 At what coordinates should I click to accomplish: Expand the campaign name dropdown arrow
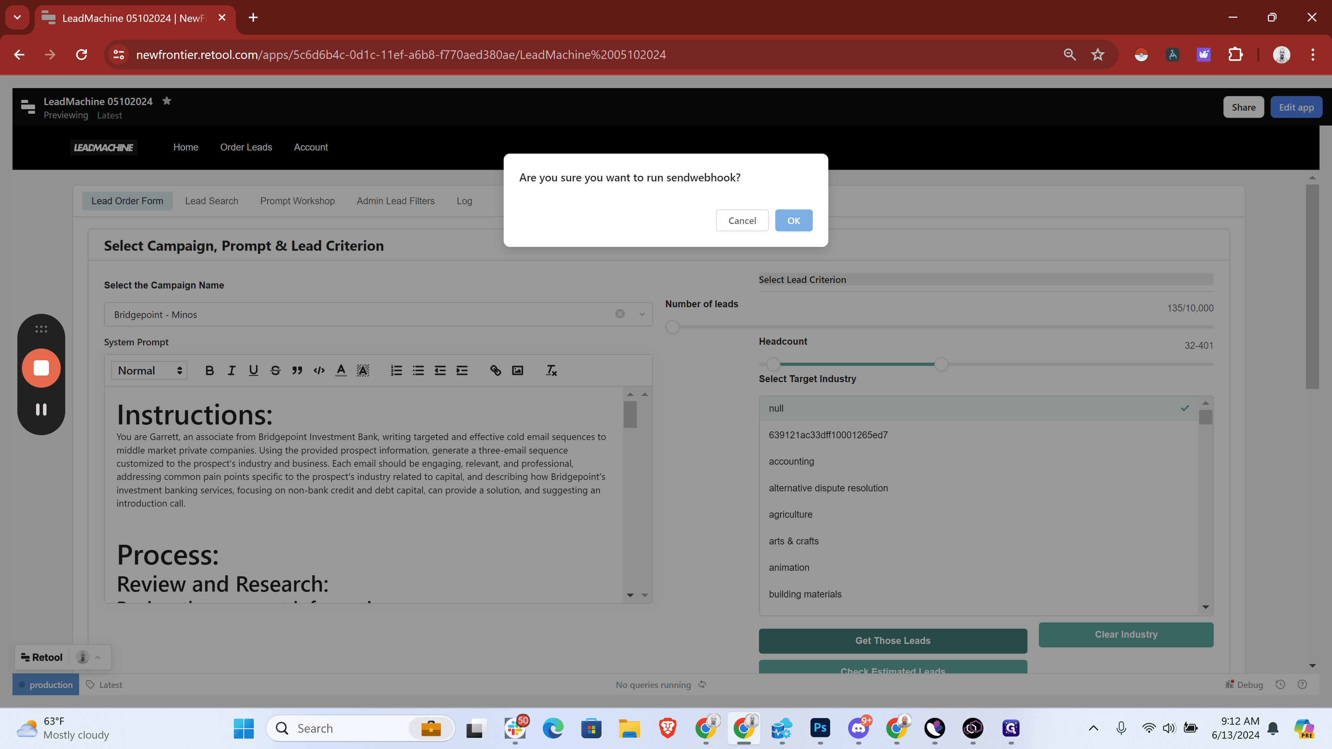pos(642,314)
